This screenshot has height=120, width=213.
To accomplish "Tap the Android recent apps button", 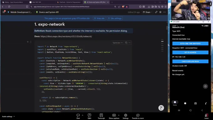I will tap(179, 110).
